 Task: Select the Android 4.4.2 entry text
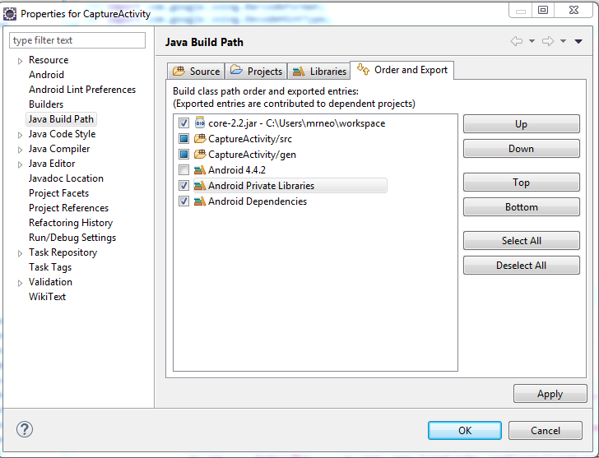click(x=237, y=170)
